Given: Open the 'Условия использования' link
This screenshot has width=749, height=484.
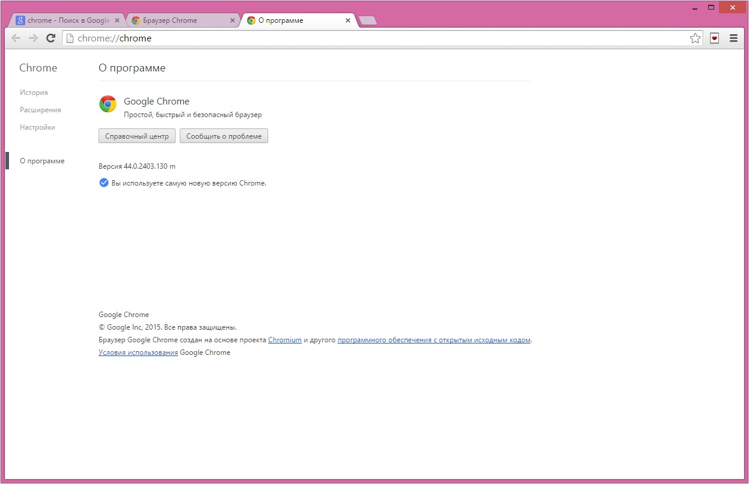Looking at the screenshot, I should pos(138,352).
